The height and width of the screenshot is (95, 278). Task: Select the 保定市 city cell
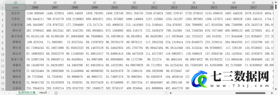pyautogui.click(x=15, y=54)
